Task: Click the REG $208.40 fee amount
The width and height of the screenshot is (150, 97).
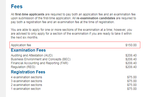Action: (131, 67)
